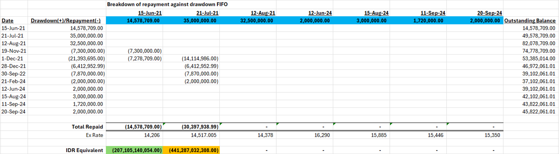The width and height of the screenshot is (559, 154).
Task: Select the Outstanding Balance header cell
Action: (x=531, y=21)
